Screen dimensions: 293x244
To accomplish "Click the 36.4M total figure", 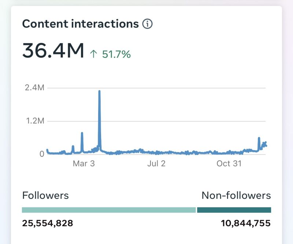I will click(53, 51).
